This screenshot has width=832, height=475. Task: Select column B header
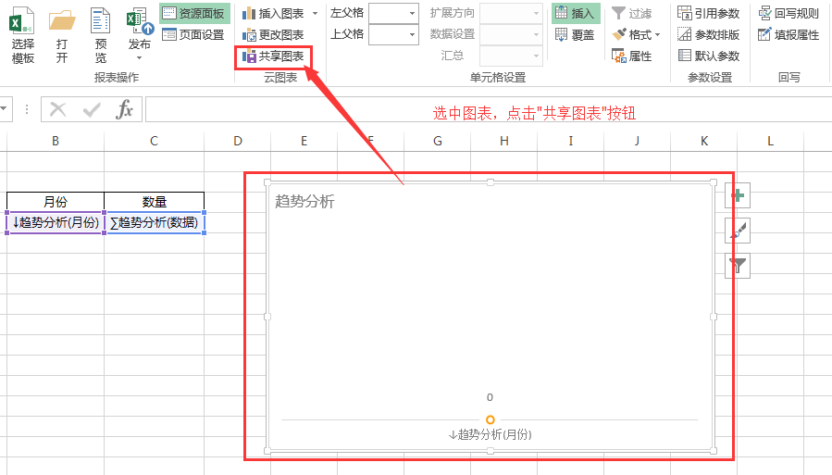[x=56, y=141]
